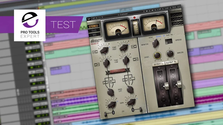Click left low-shelf filter shape icon
Image resolution: width=223 pixels, height=125 pixels.
[x=97, y=65]
